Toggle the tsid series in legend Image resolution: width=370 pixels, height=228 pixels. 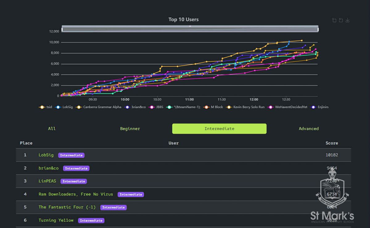(45, 107)
